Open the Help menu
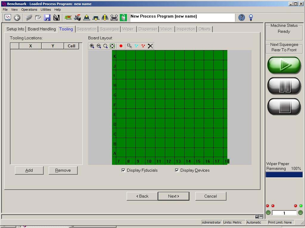Image resolution: width=305 pixels, height=228 pixels. [x=58, y=10]
